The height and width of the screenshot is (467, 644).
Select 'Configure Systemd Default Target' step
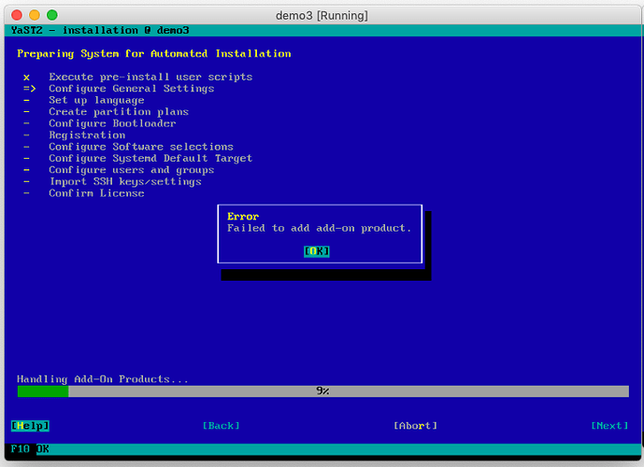click(150, 158)
